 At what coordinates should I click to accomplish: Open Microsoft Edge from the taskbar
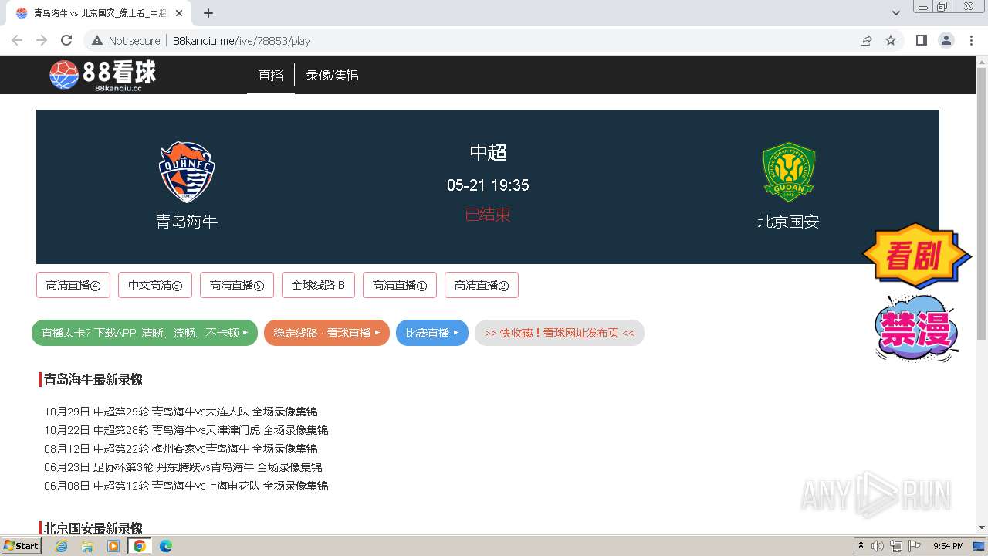(x=165, y=546)
